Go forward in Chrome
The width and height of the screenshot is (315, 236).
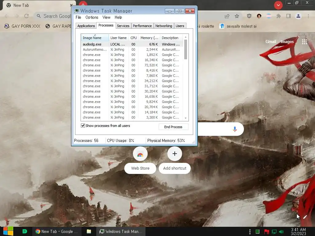[17, 16]
